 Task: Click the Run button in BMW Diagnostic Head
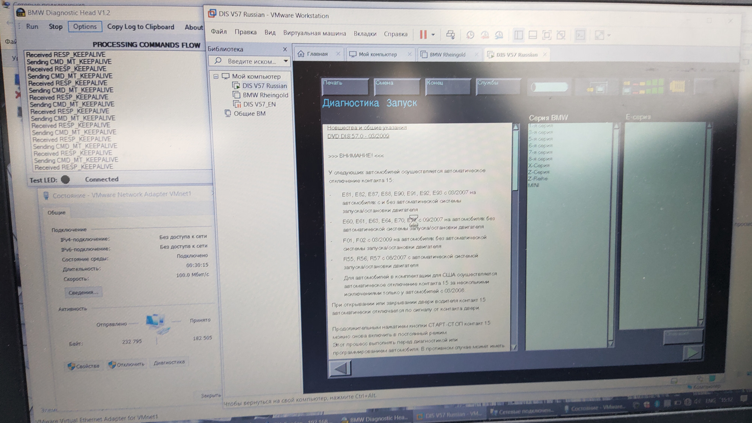pos(32,27)
